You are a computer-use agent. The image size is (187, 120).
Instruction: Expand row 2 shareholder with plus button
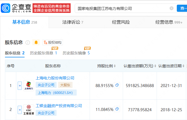20,110
